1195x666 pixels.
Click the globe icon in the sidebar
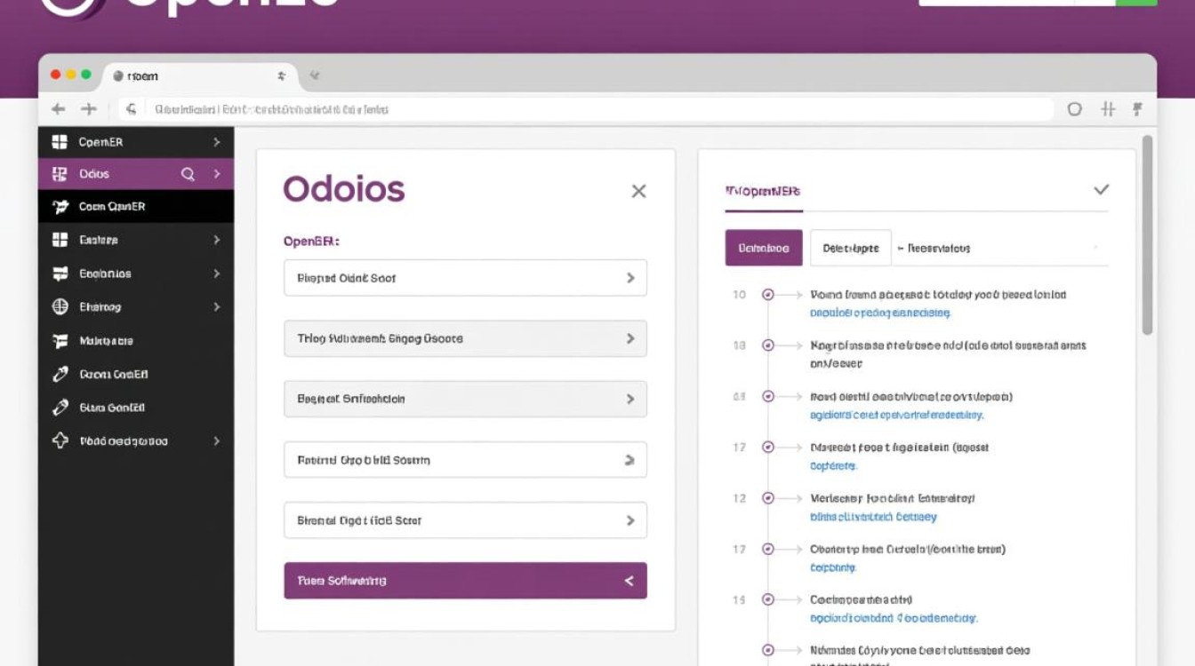click(x=60, y=306)
